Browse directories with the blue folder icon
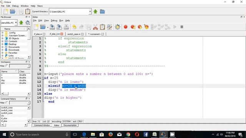 [102, 11]
